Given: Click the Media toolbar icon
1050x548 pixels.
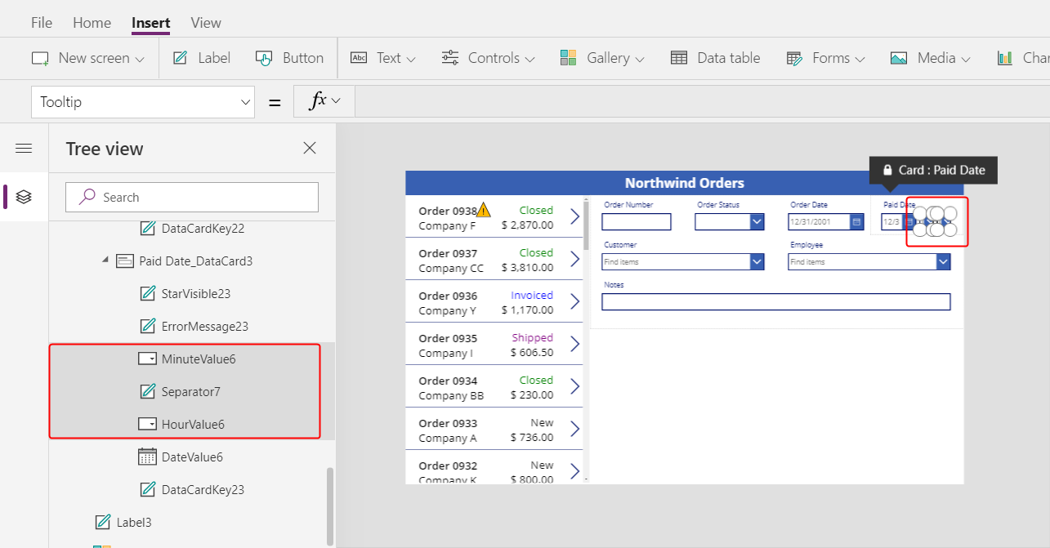Looking at the screenshot, I should [x=899, y=57].
